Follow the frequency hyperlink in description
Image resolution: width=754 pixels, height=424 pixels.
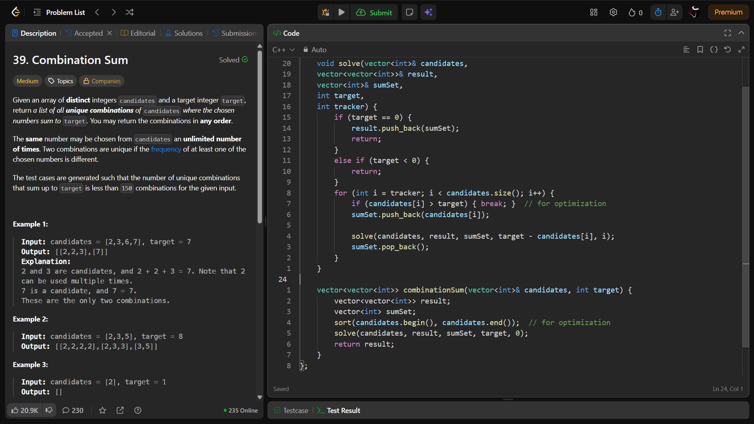pos(166,149)
